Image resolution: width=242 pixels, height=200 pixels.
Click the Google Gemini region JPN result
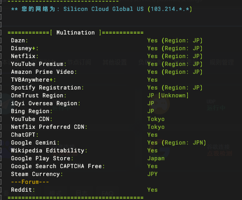[x=176, y=143]
